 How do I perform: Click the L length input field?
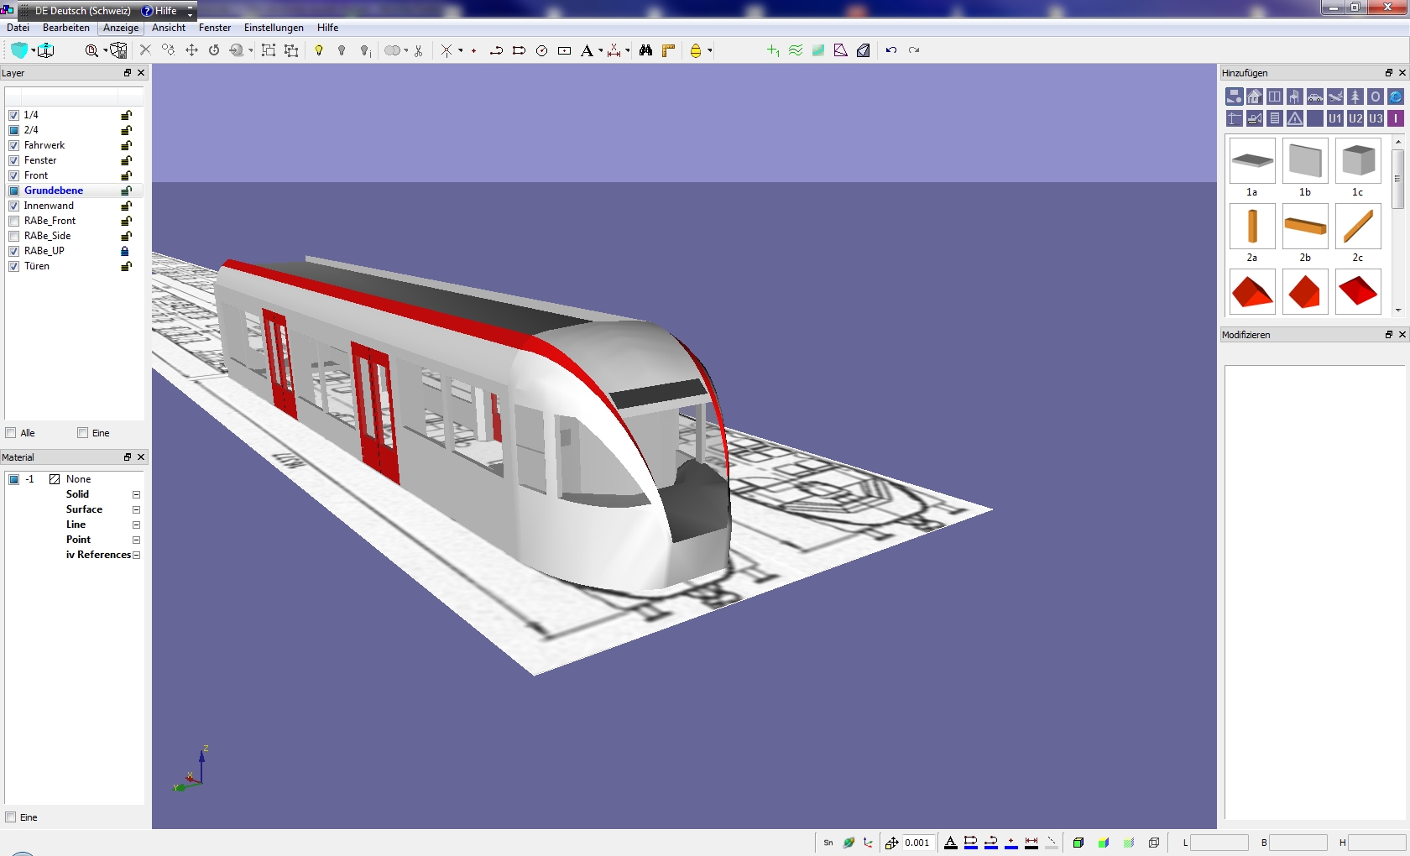point(1219,843)
